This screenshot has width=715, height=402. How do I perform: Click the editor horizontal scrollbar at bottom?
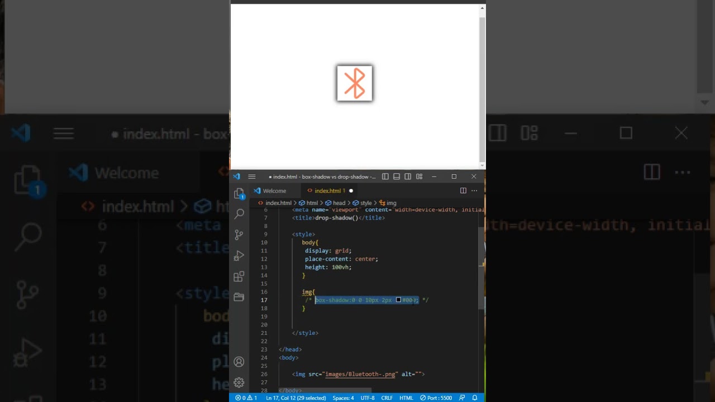325,390
